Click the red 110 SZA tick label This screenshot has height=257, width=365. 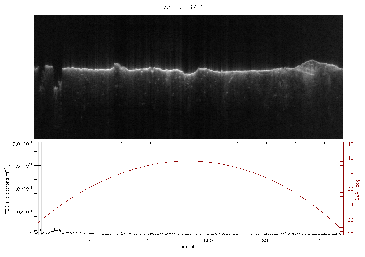pos(349,158)
